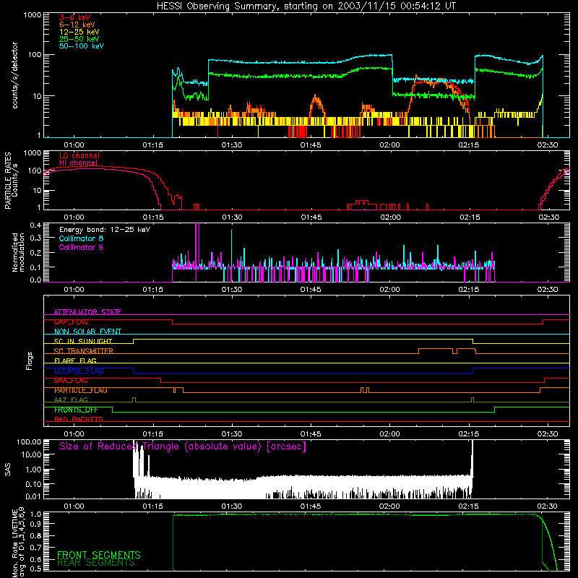The height and width of the screenshot is (578, 578).
Task: Click the NON_SOLAR_EVENT flag label
Action: pyautogui.click(x=87, y=332)
